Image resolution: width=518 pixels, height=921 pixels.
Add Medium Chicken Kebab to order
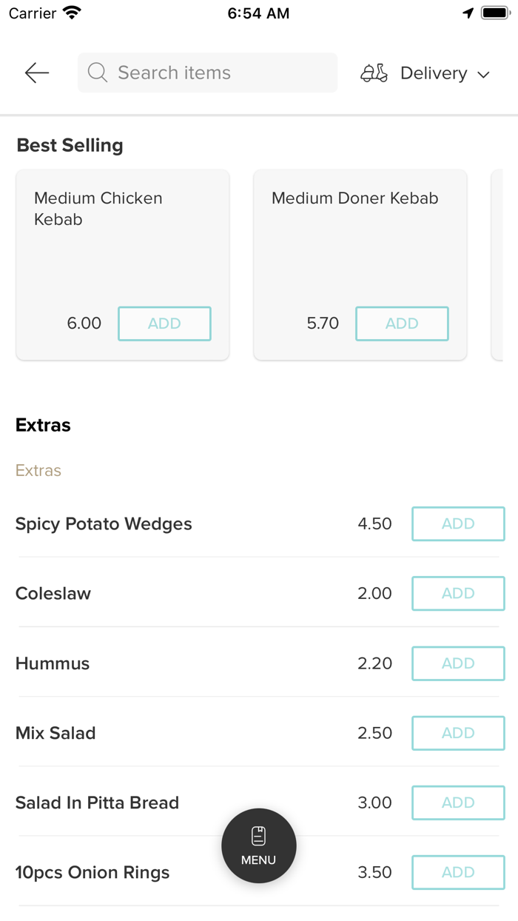coord(164,324)
